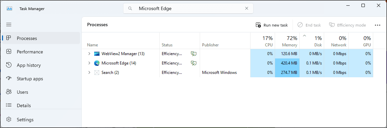Select the Microsoft Edge (14) row name
The image size is (387, 128).
(x=119, y=63)
